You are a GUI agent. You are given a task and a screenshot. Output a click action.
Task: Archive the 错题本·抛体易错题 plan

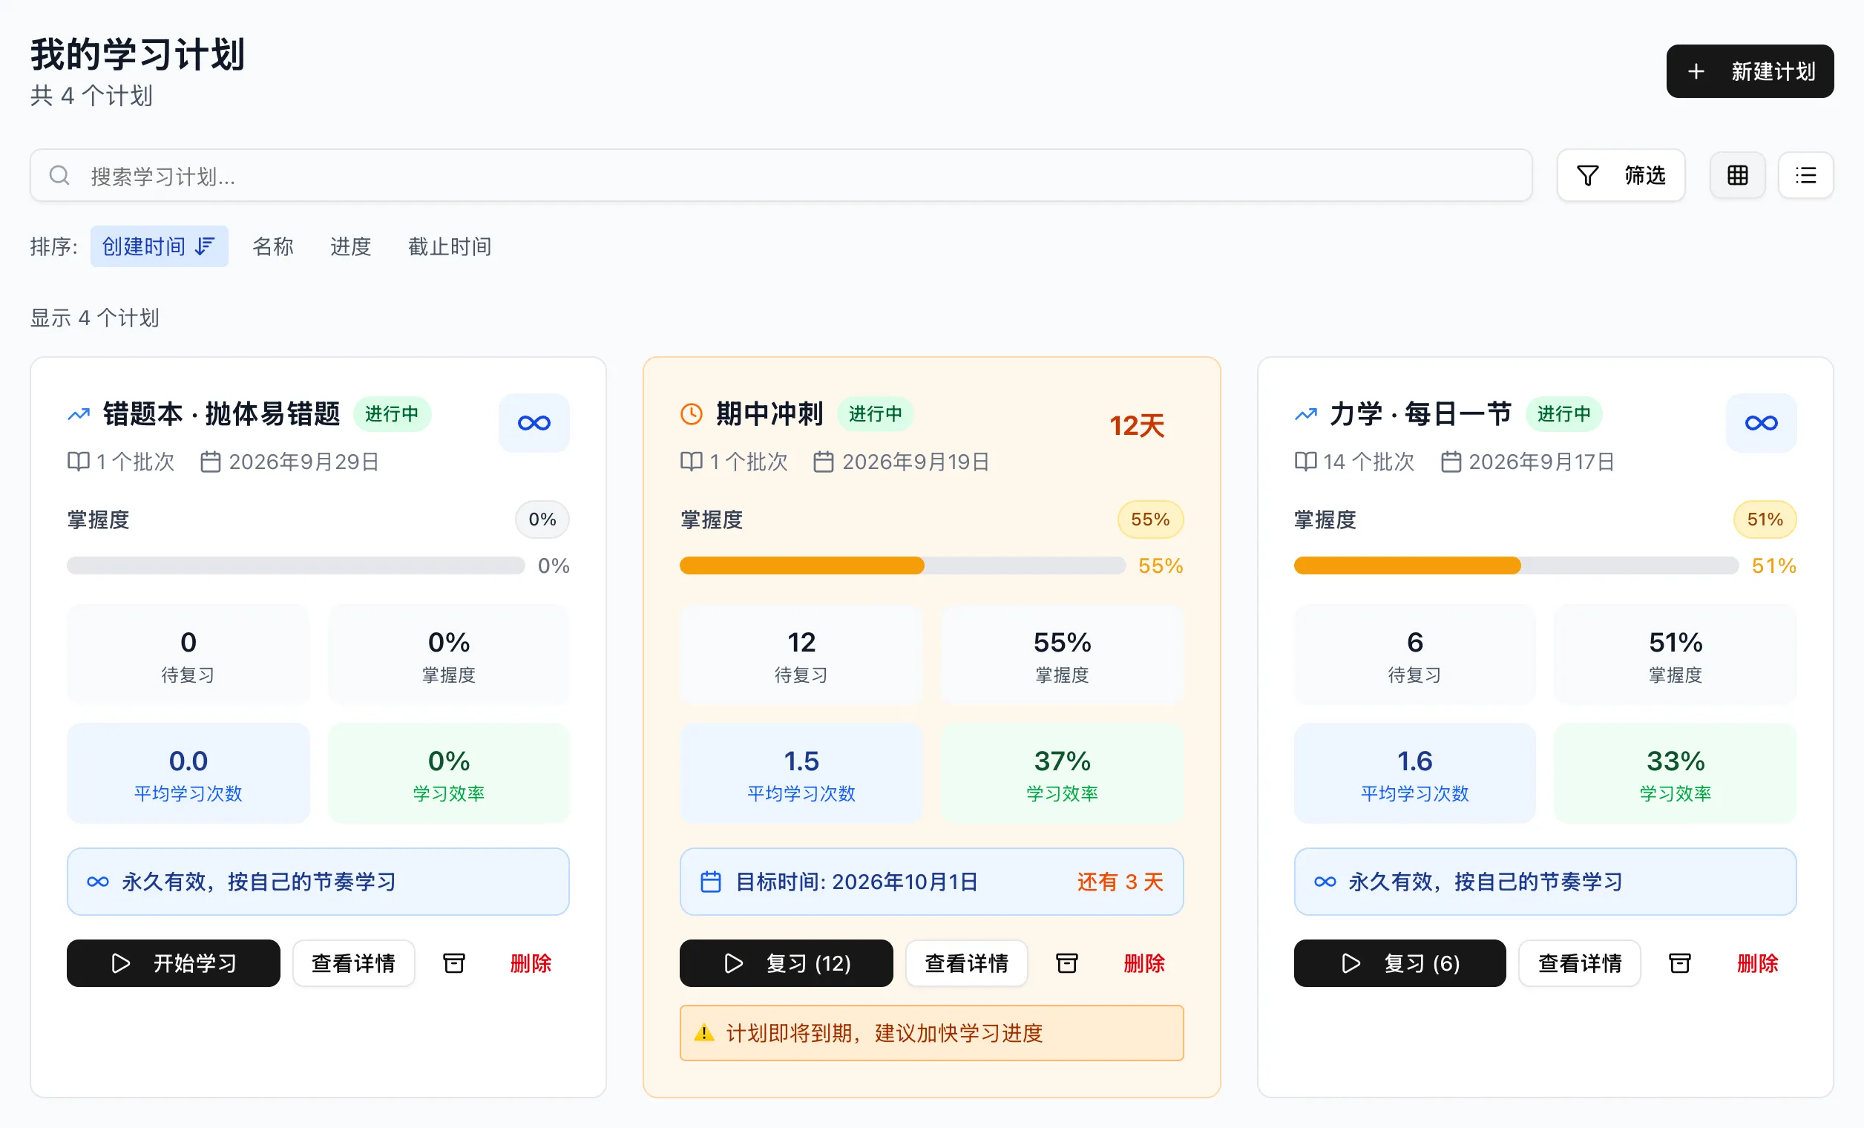click(x=453, y=963)
